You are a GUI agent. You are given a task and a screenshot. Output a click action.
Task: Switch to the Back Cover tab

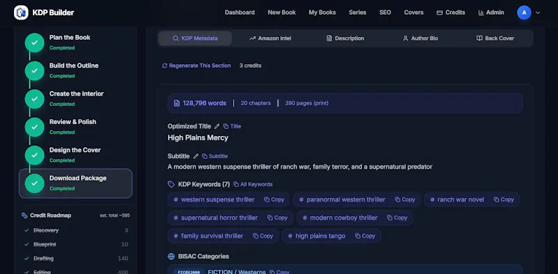click(x=495, y=38)
